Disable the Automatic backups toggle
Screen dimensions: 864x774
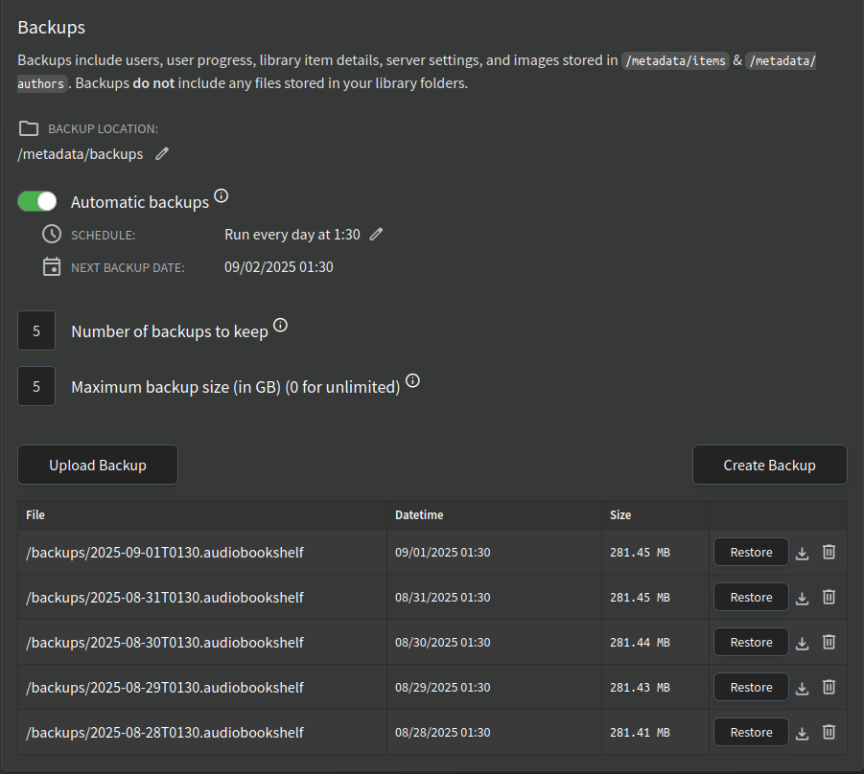[x=36, y=201]
